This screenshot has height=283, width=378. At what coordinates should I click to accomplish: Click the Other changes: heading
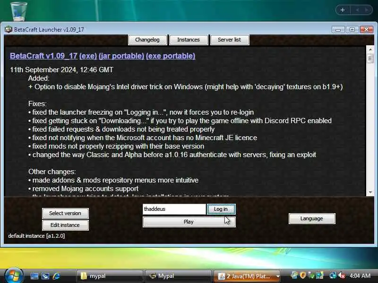pyautogui.click(x=52, y=172)
